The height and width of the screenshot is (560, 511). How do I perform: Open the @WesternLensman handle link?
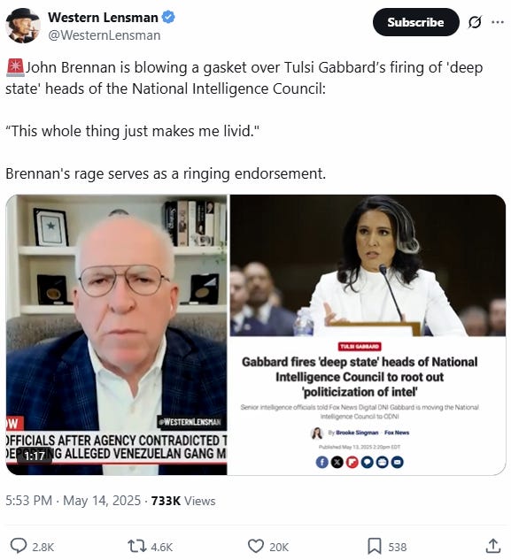pyautogui.click(x=105, y=35)
